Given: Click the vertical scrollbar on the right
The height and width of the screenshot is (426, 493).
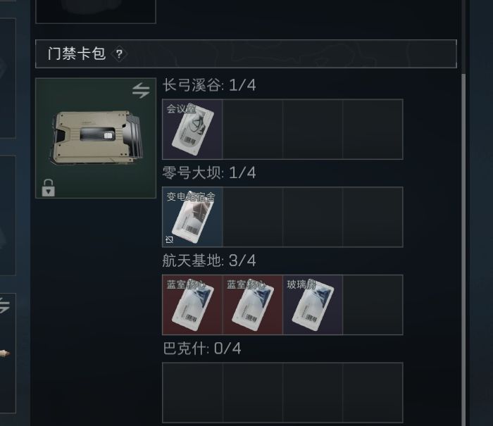Looking at the screenshot, I should (463, 249).
